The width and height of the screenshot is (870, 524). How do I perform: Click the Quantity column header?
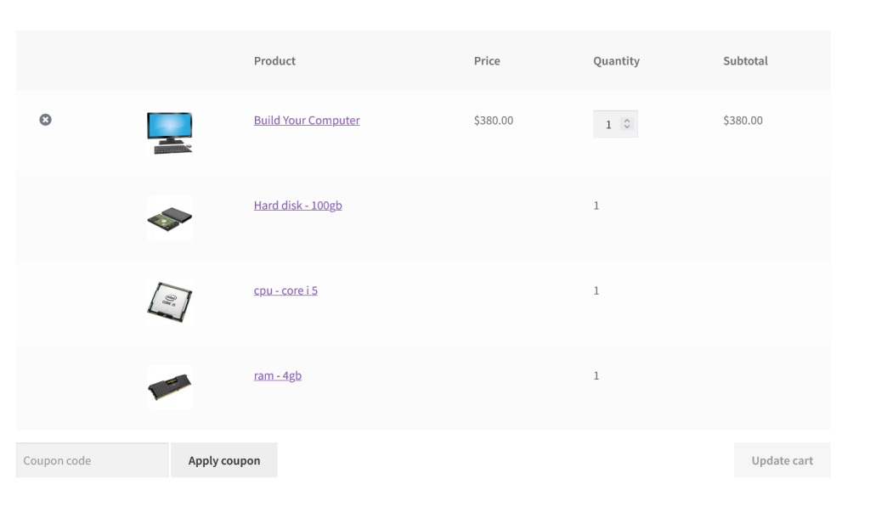coord(616,61)
